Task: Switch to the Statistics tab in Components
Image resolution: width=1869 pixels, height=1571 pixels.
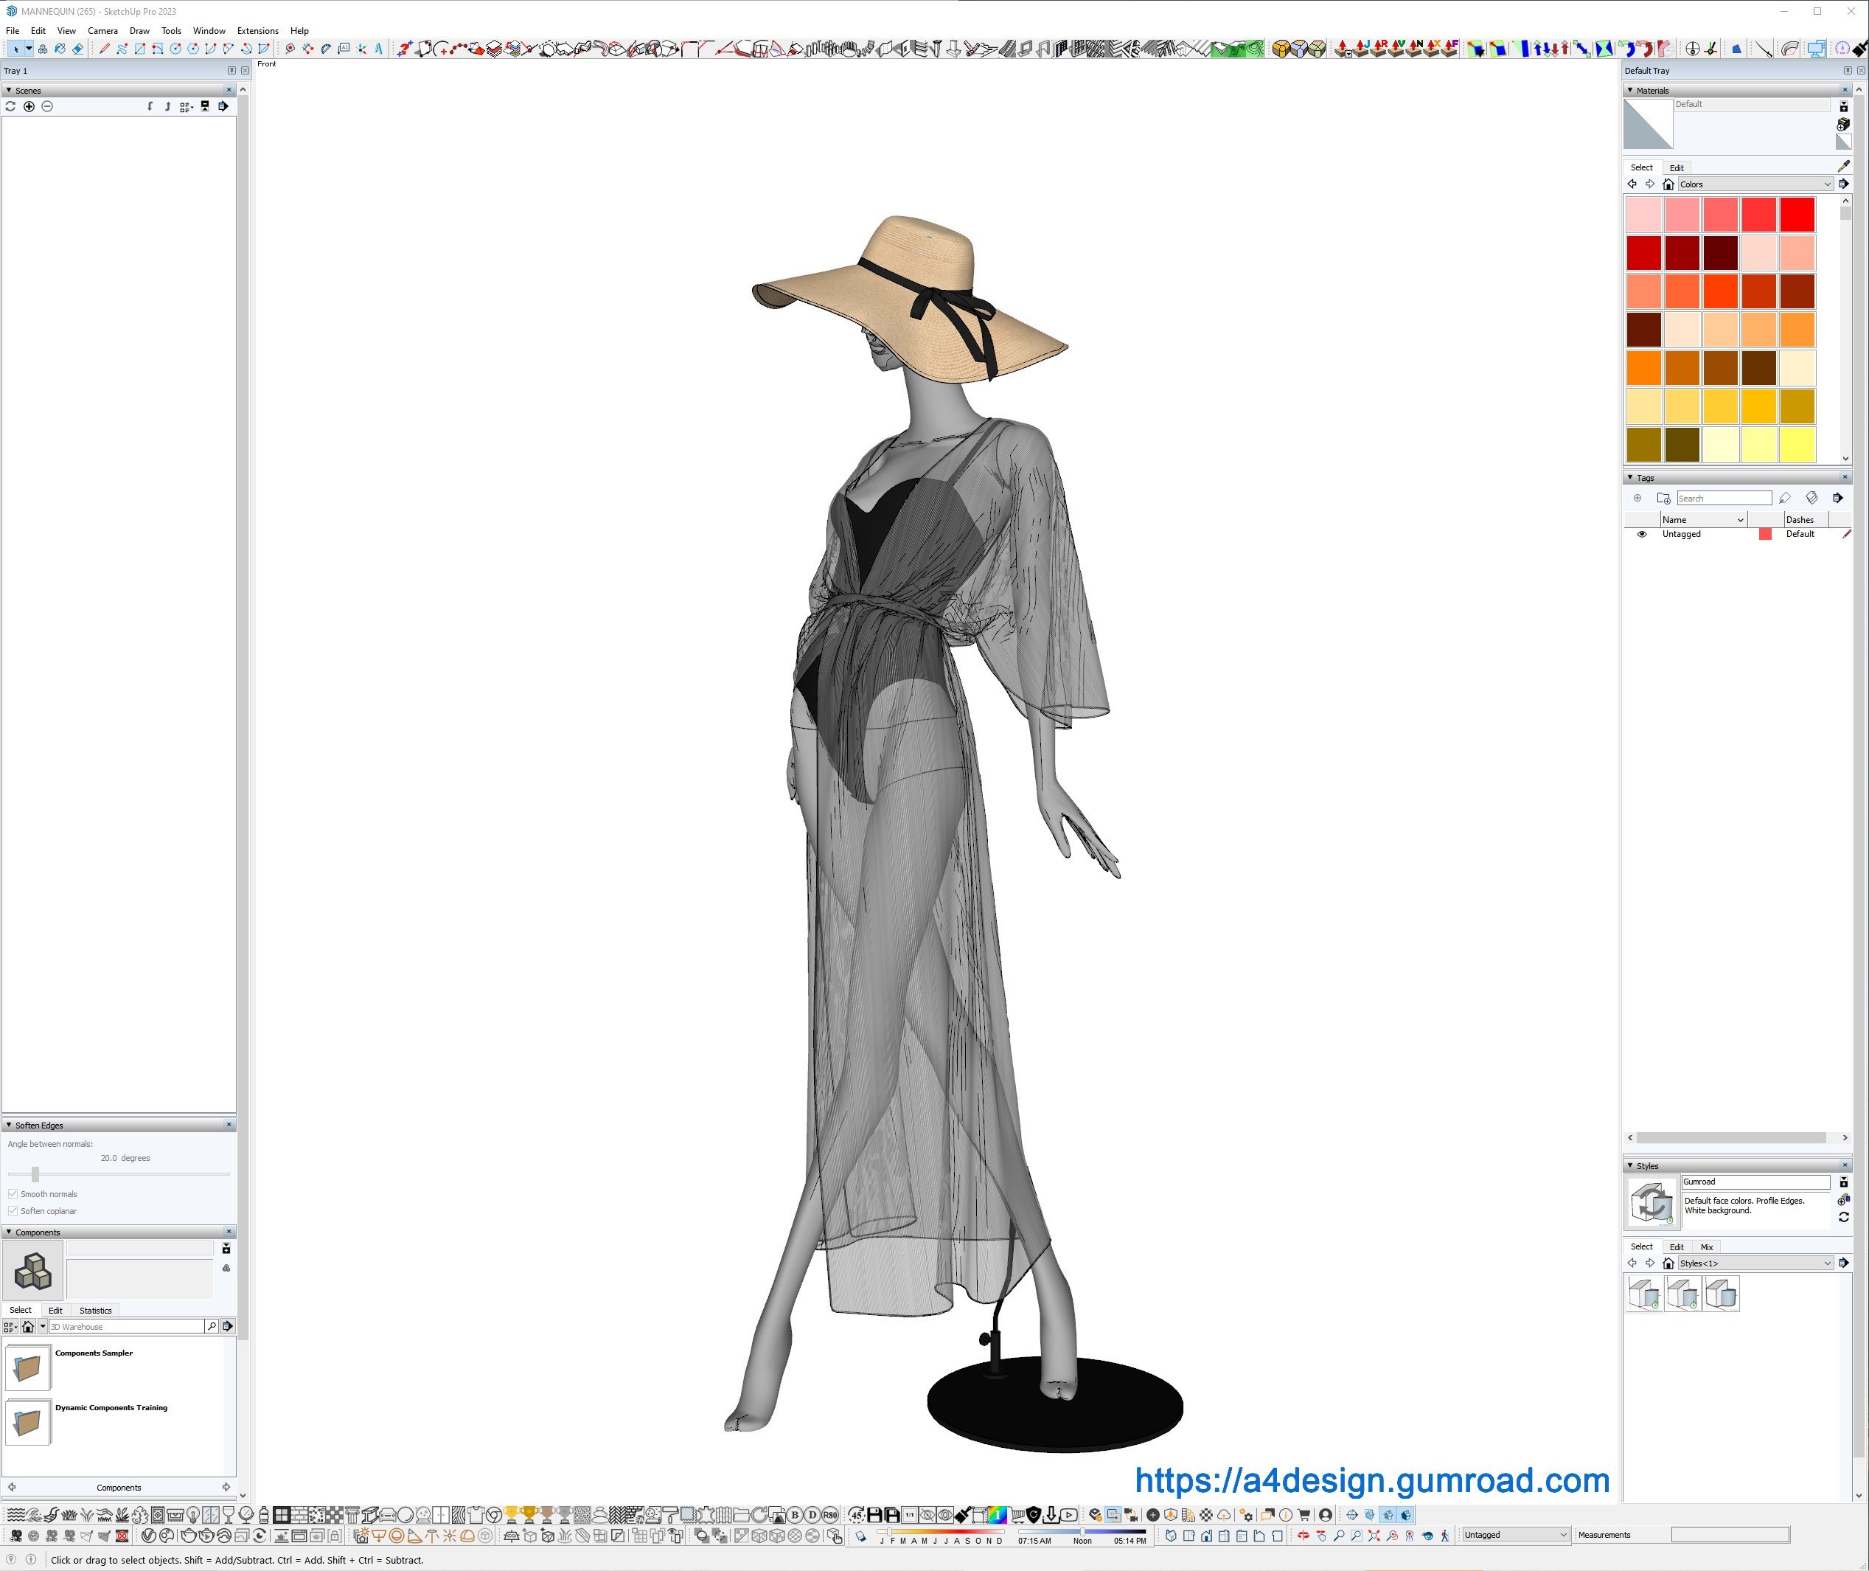Action: point(95,1311)
